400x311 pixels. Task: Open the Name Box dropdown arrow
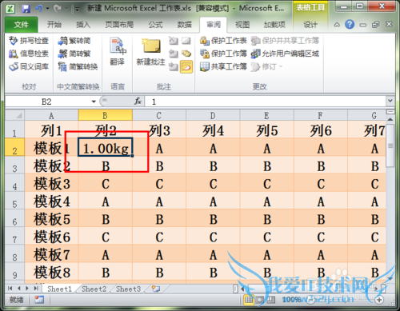pos(94,102)
